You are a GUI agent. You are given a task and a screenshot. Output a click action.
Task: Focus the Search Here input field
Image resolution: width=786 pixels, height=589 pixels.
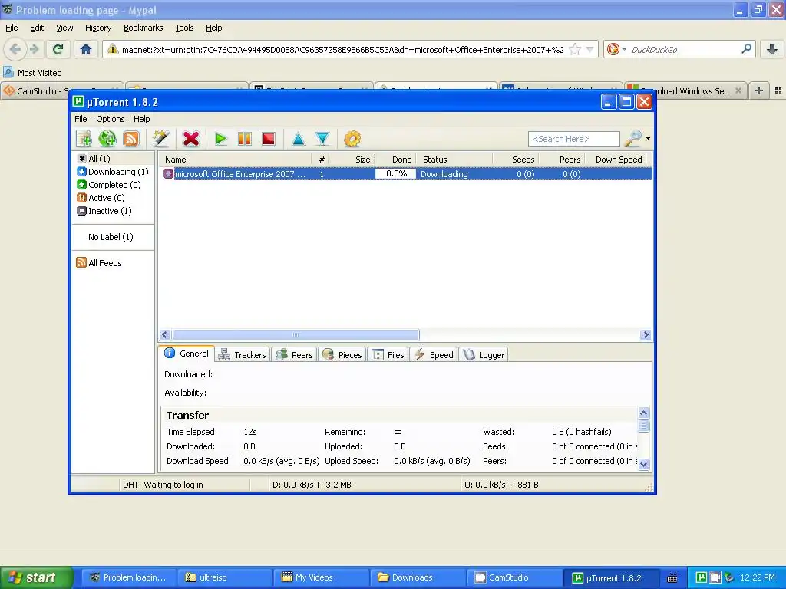[574, 139]
